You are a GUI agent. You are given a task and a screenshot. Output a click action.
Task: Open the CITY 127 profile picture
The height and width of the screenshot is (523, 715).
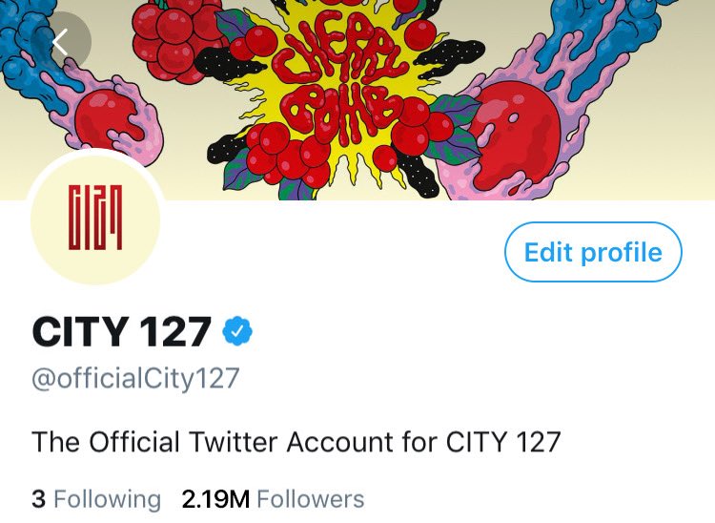point(95,220)
